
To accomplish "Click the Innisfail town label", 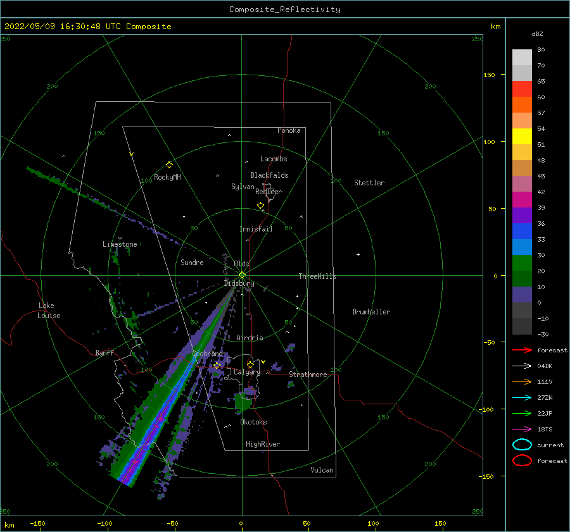I will (x=256, y=229).
